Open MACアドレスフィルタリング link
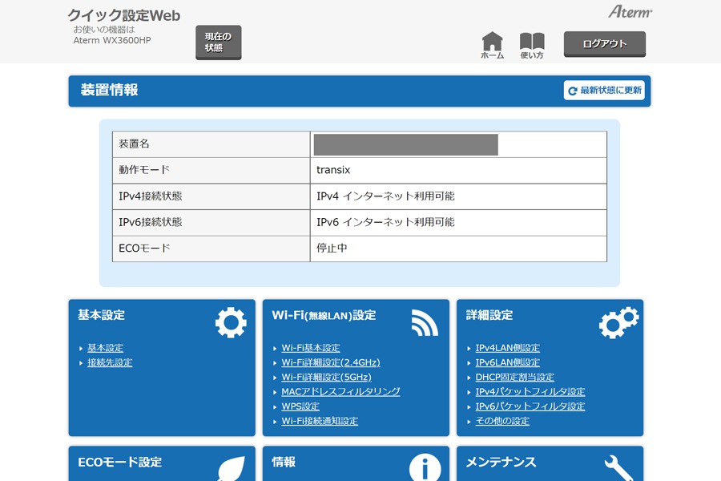The image size is (721, 481). point(340,392)
